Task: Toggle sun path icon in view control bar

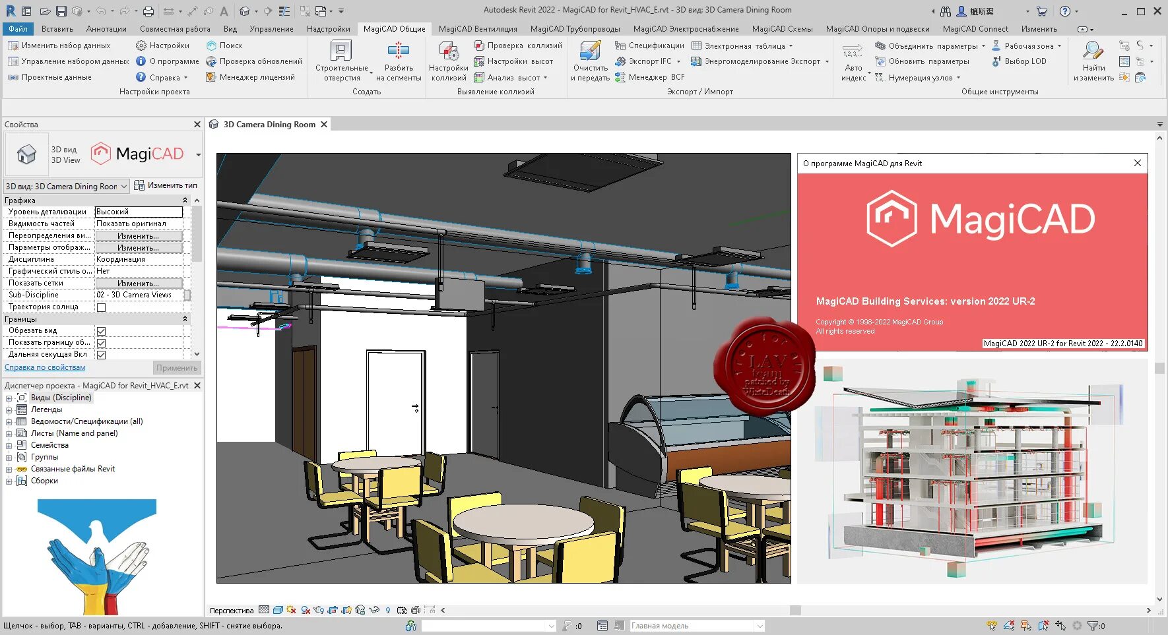Action: pos(291,610)
